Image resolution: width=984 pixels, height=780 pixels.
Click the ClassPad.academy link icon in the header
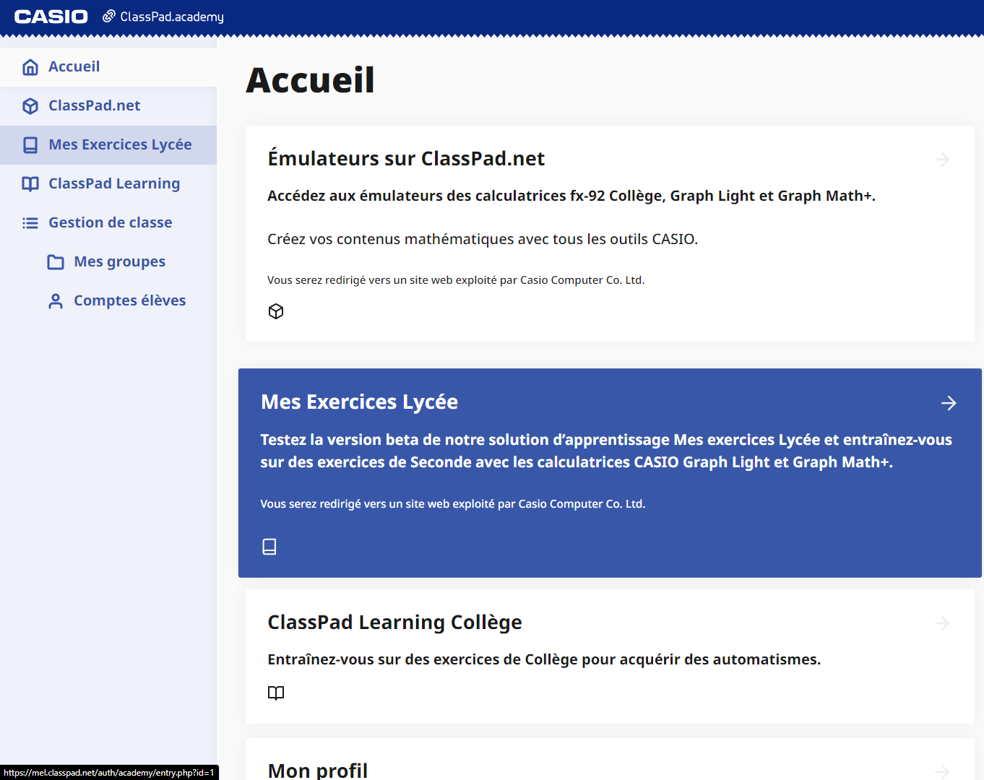(109, 16)
